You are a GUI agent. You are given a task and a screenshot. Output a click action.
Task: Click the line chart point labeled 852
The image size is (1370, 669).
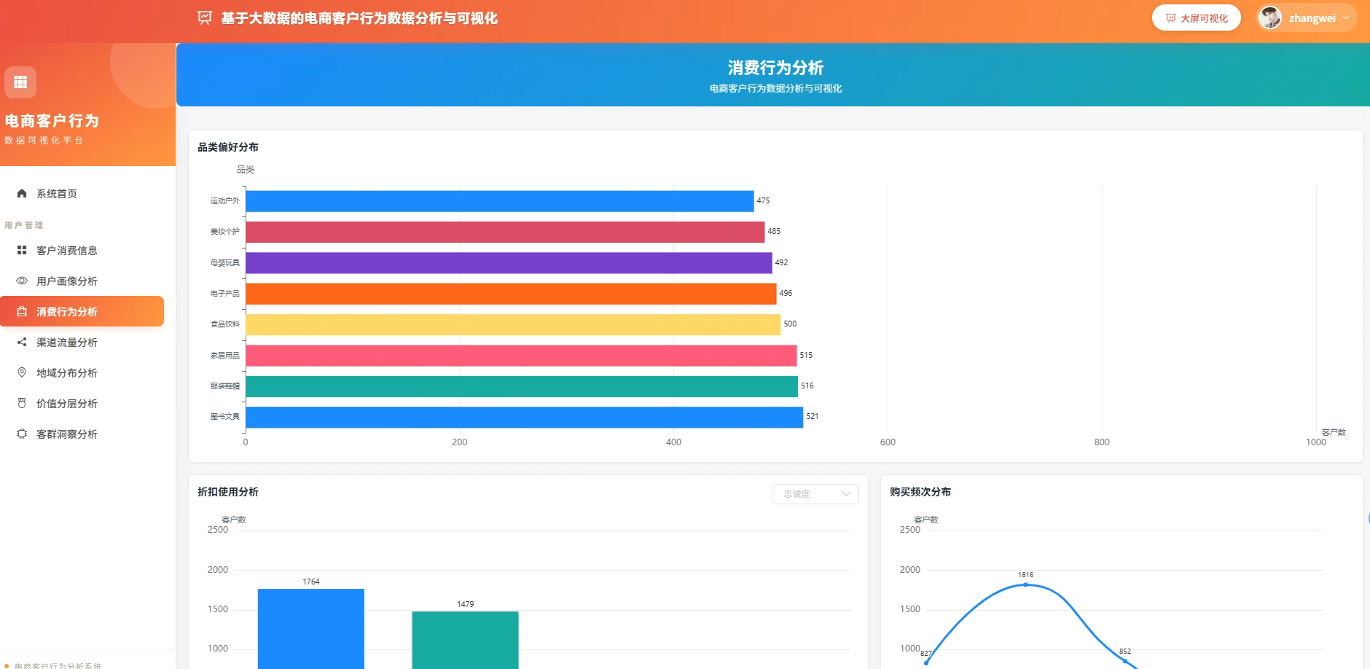(1125, 661)
